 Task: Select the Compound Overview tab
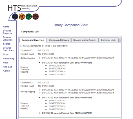pyautogui.click(x=33, y=40)
